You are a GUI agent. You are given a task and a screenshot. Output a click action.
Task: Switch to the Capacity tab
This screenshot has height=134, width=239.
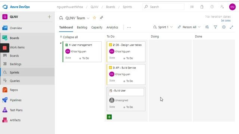(97, 27)
